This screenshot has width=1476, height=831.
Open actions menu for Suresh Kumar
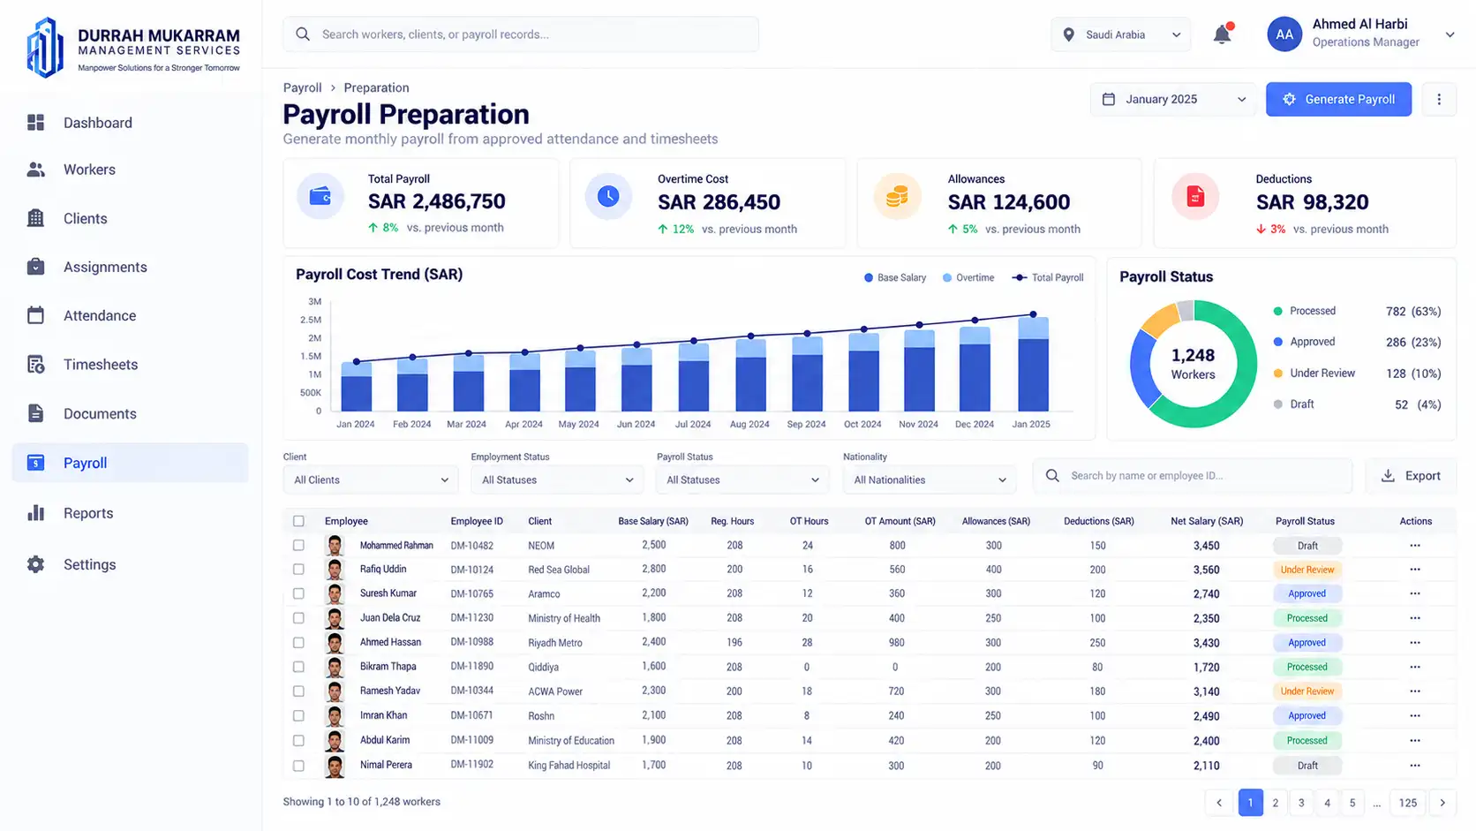click(1415, 593)
